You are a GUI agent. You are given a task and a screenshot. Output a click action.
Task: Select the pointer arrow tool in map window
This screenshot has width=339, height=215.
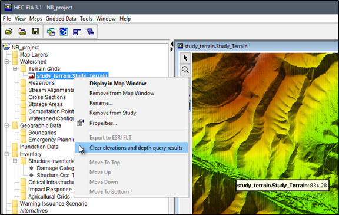[185, 58]
